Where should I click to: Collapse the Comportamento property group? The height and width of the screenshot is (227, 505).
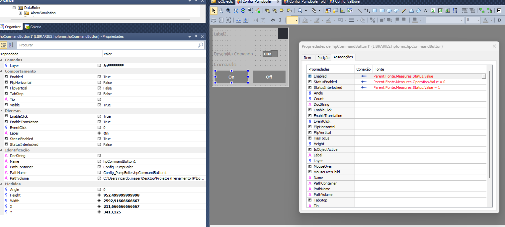(2, 71)
